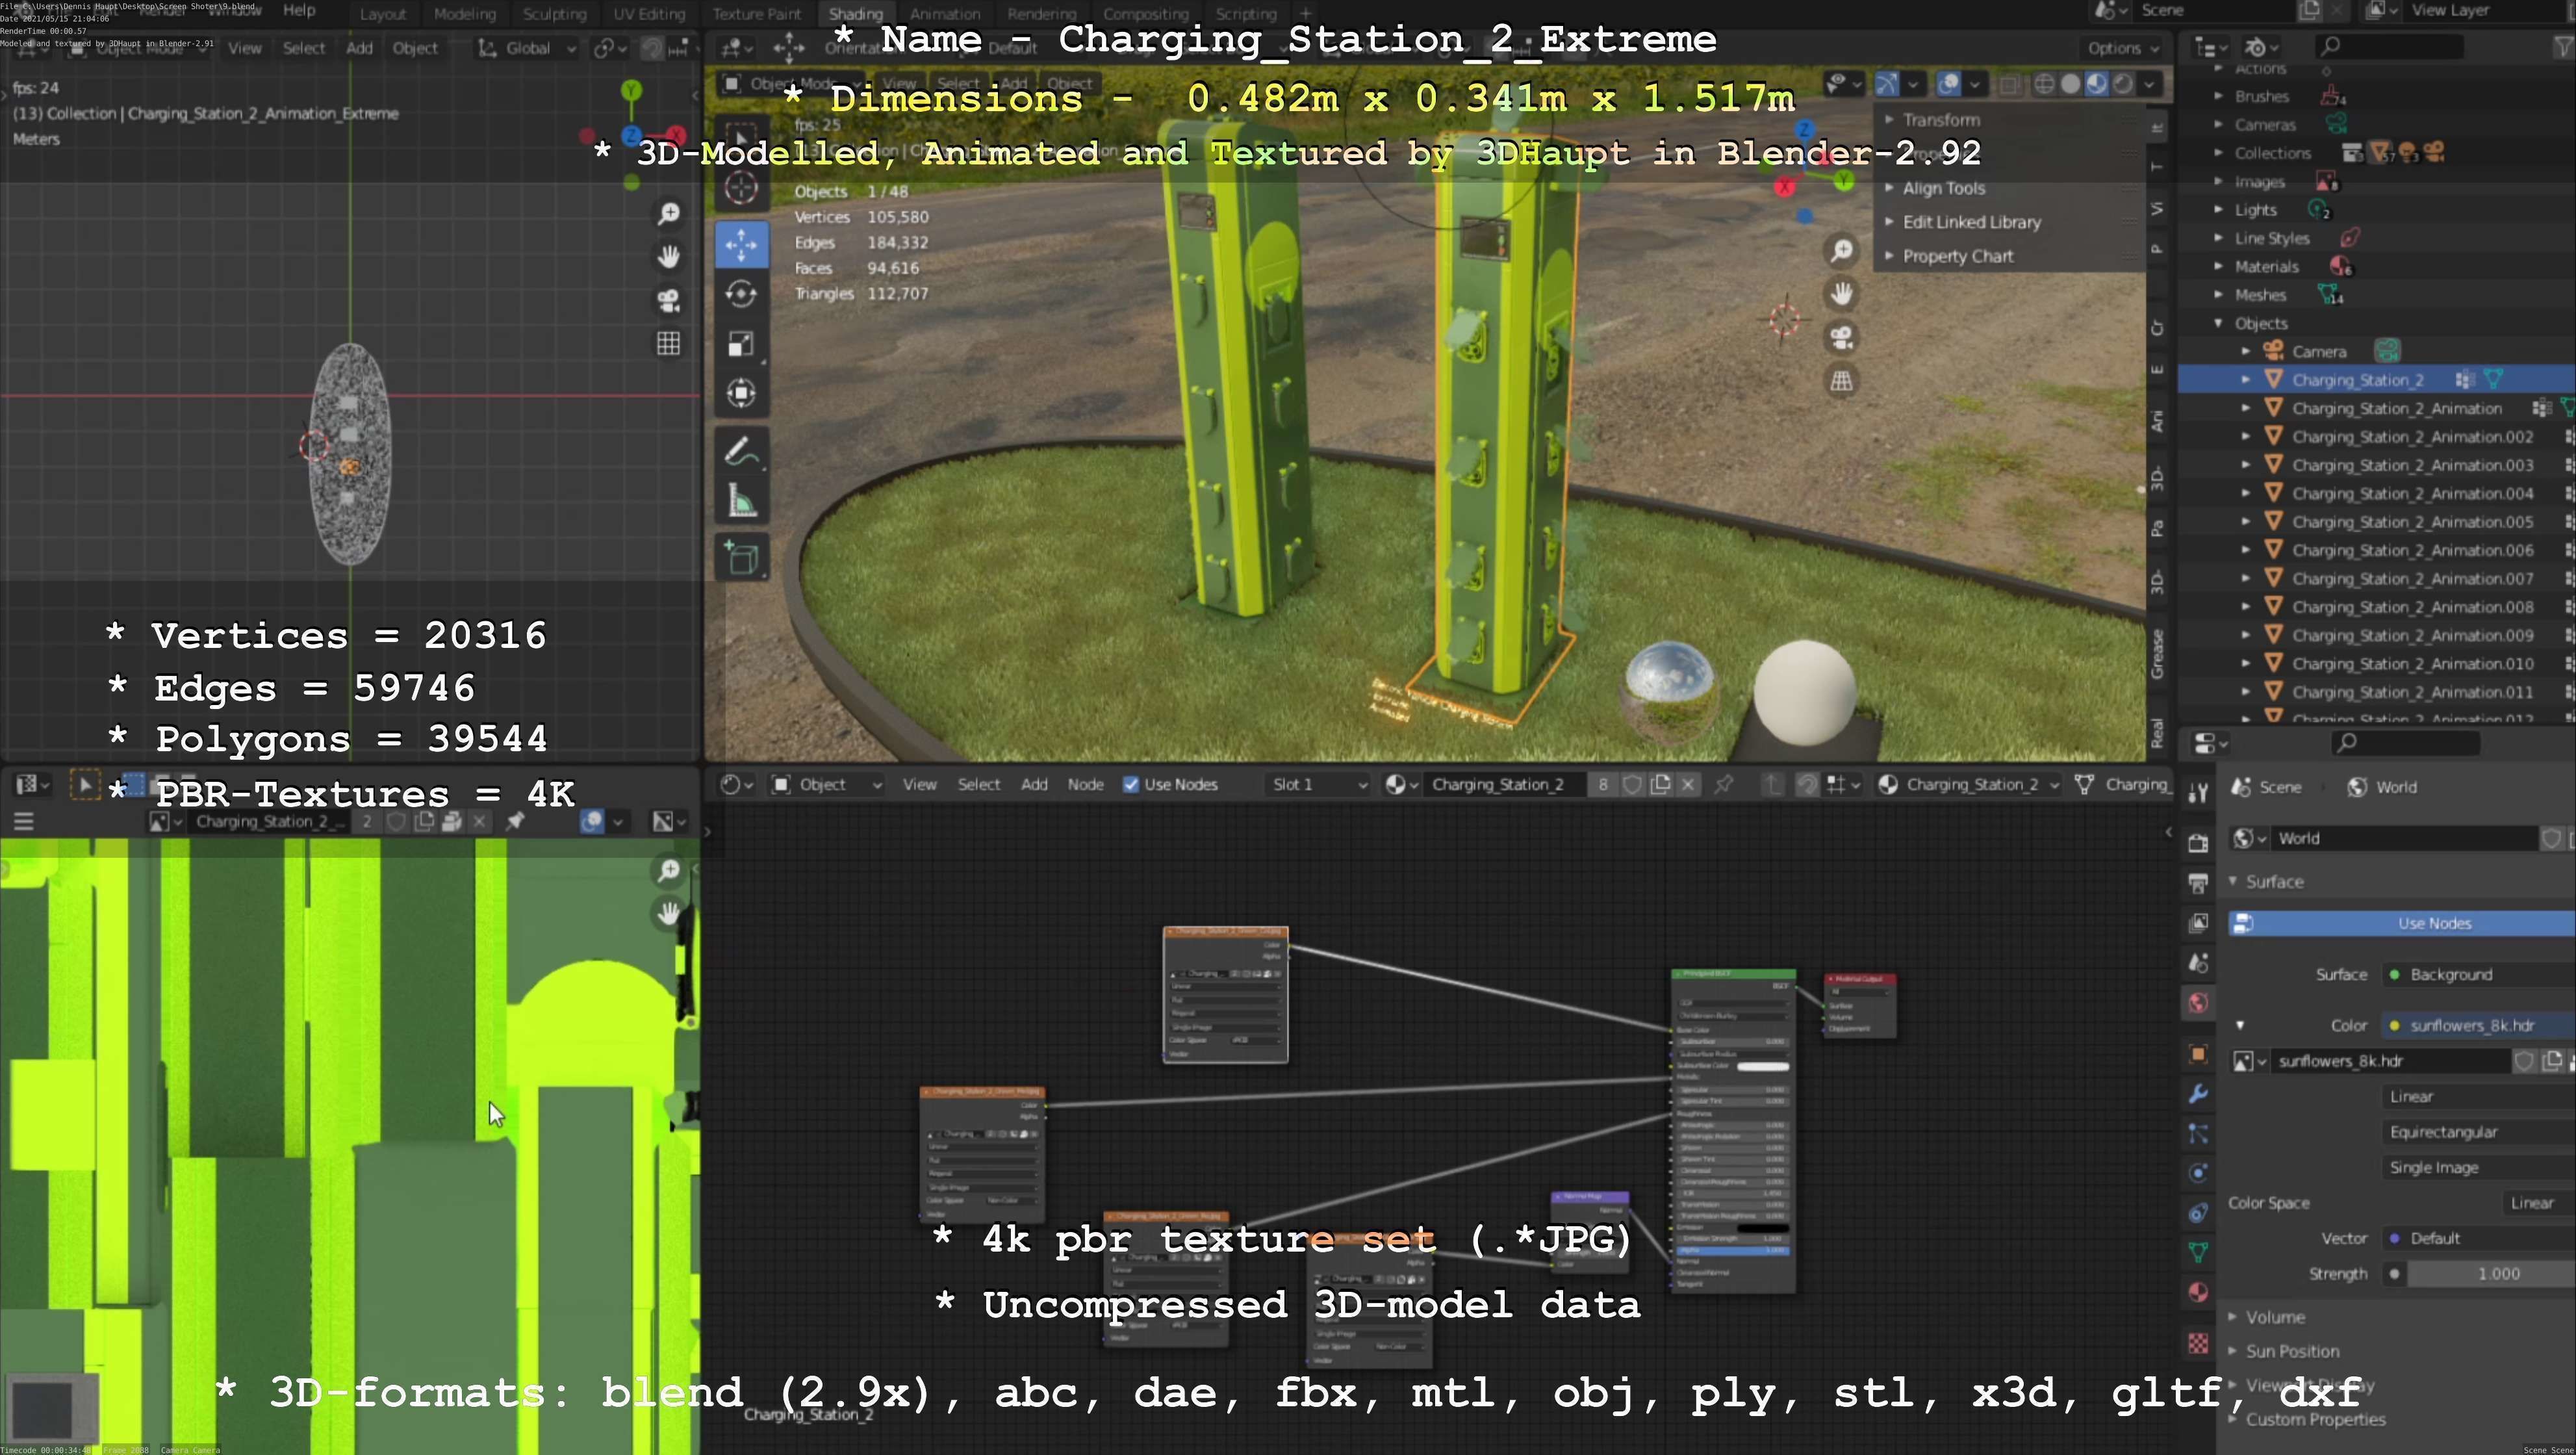Select the Annotate pencil tool
The width and height of the screenshot is (2576, 1455).
pyautogui.click(x=741, y=451)
